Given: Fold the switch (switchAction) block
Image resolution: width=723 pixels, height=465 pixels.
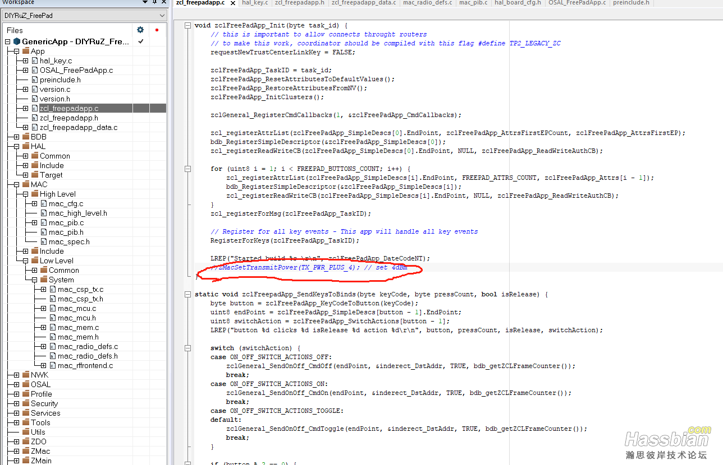Looking at the screenshot, I should (187, 348).
